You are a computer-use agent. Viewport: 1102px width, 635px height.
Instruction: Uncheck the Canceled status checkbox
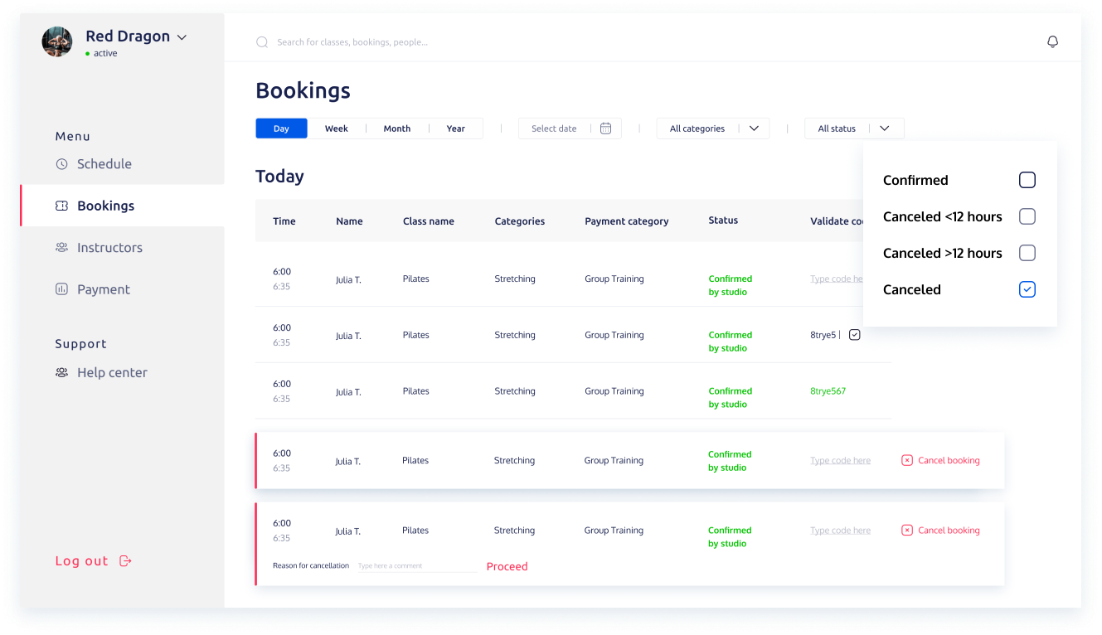click(x=1027, y=289)
